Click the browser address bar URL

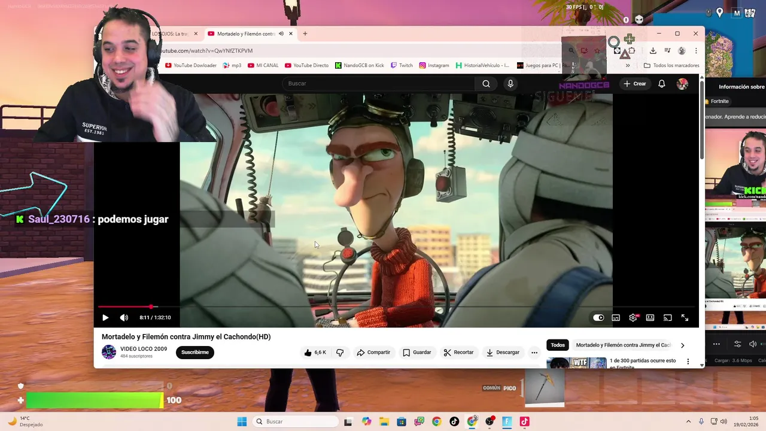tap(206, 51)
